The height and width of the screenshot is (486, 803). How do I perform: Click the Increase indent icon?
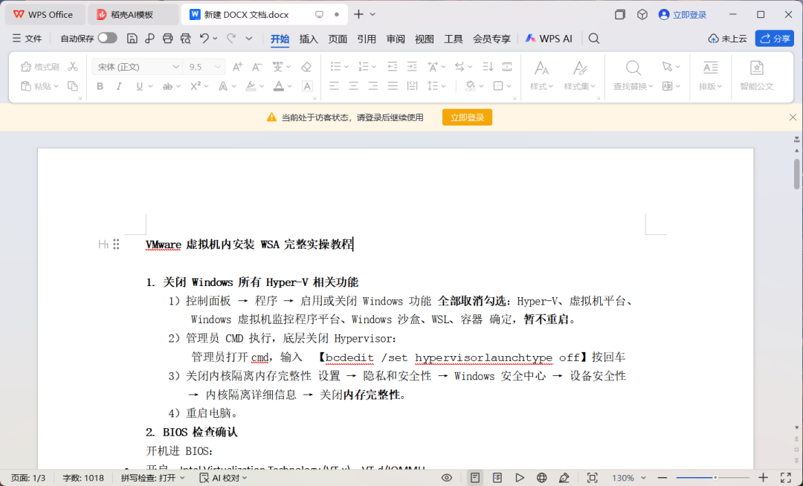click(412, 66)
